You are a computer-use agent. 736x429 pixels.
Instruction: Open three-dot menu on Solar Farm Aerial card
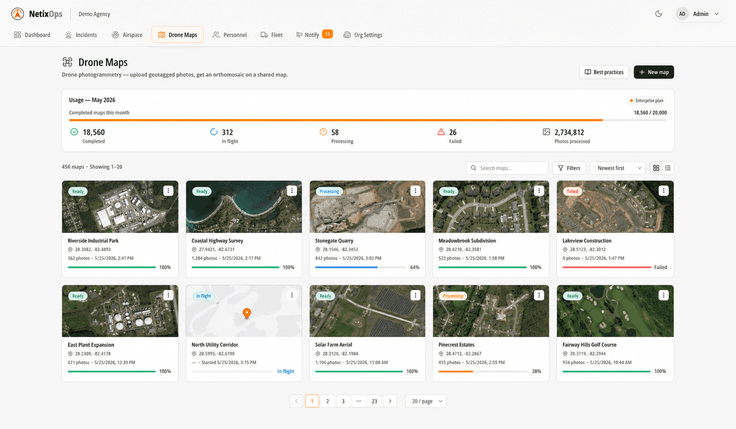(x=415, y=295)
